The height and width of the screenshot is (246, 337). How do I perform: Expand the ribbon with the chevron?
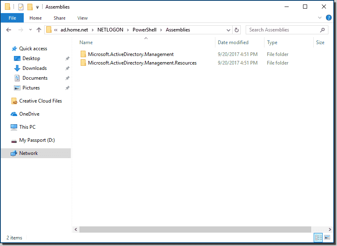pos(319,18)
